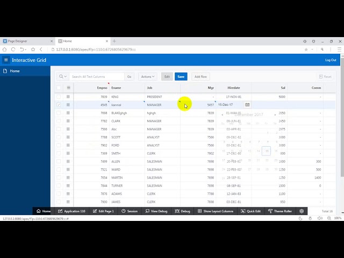This screenshot has width=344, height=258.
Task: Click View Debug in developer toolbar
Action: (x=156, y=211)
